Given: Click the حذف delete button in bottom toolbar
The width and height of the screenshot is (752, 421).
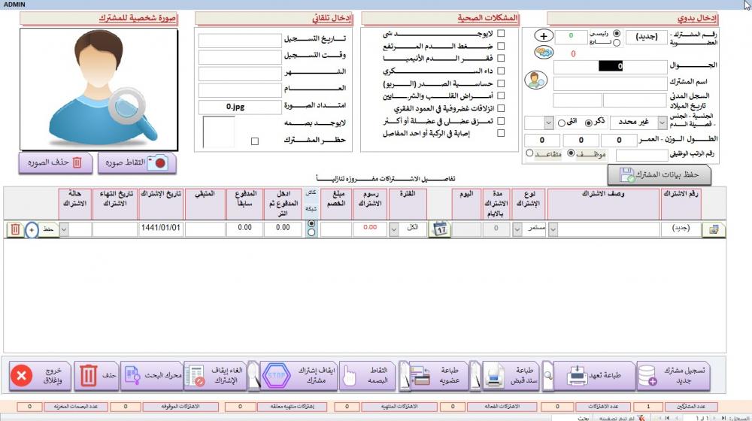Looking at the screenshot, I should 97,376.
